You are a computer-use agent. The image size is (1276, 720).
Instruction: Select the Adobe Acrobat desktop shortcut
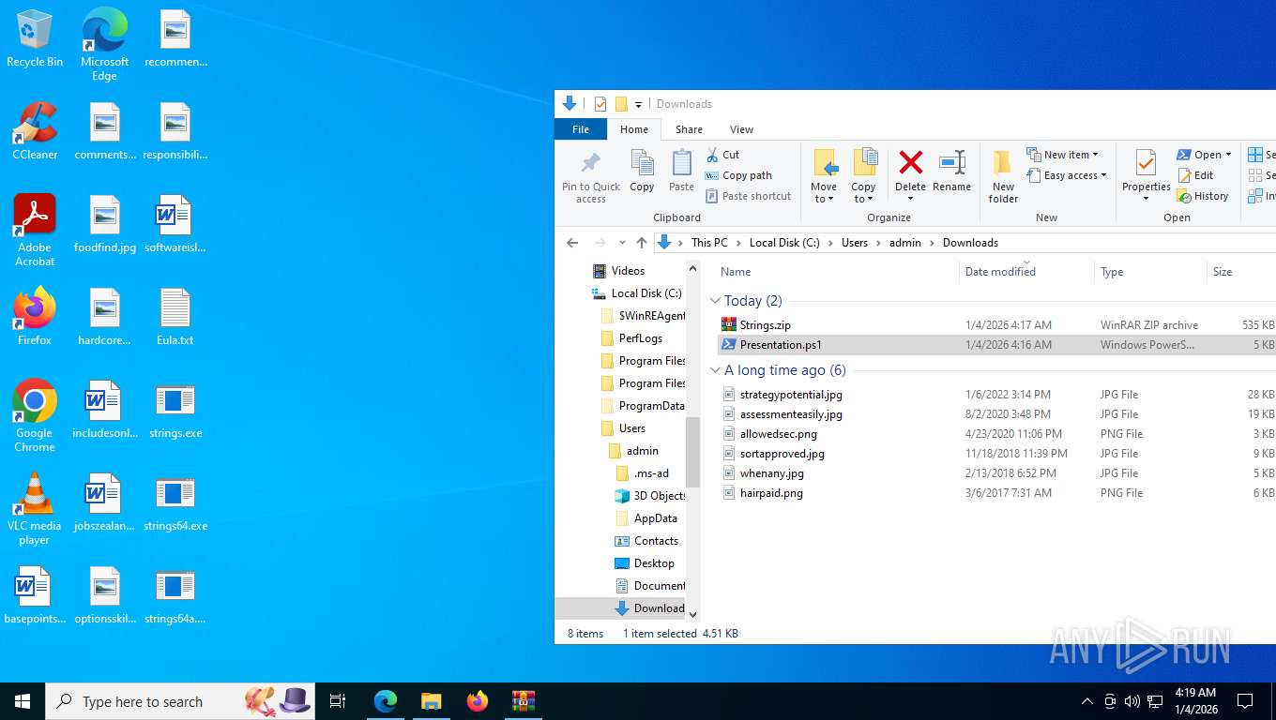coord(35,230)
